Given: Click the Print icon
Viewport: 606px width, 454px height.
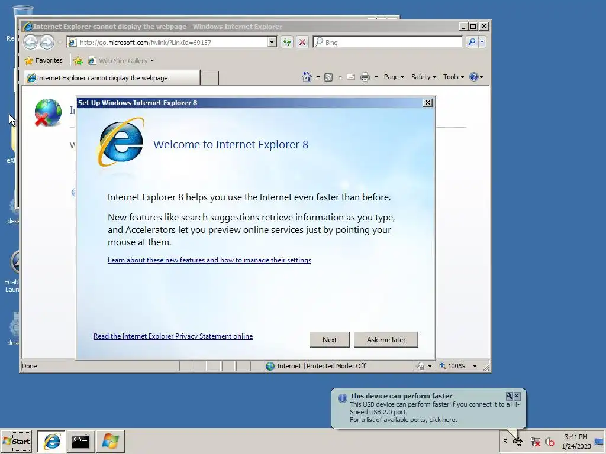Looking at the screenshot, I should click(x=365, y=77).
